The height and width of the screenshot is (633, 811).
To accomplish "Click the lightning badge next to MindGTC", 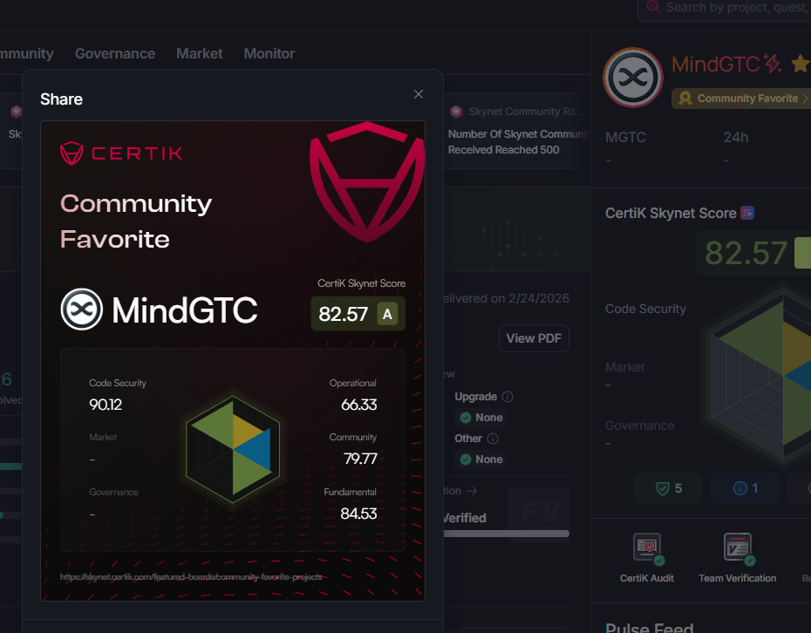I will click(774, 65).
